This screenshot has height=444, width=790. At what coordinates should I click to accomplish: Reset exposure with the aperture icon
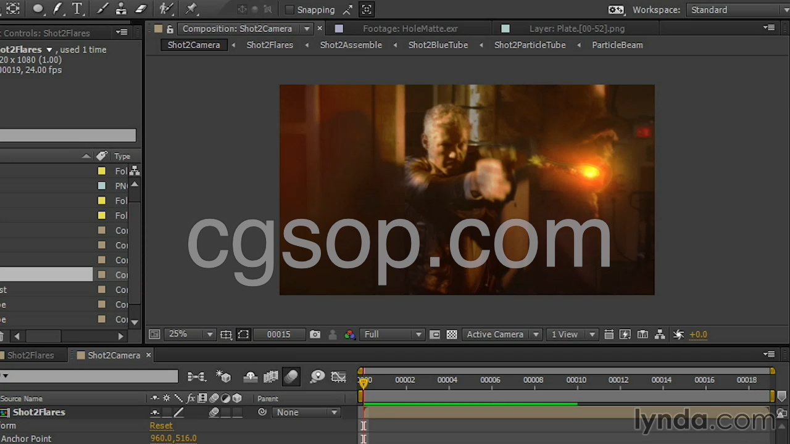[678, 334]
